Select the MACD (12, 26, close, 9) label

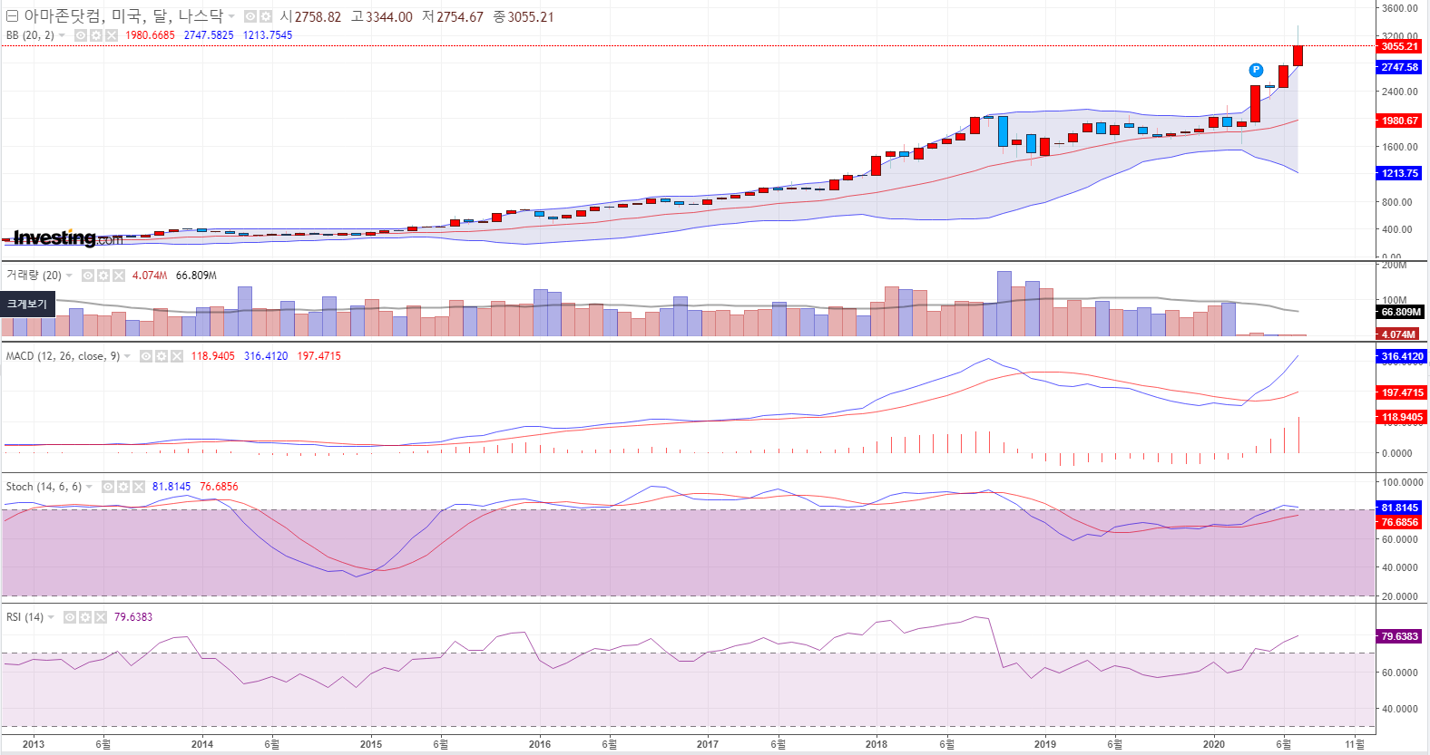[x=63, y=356]
